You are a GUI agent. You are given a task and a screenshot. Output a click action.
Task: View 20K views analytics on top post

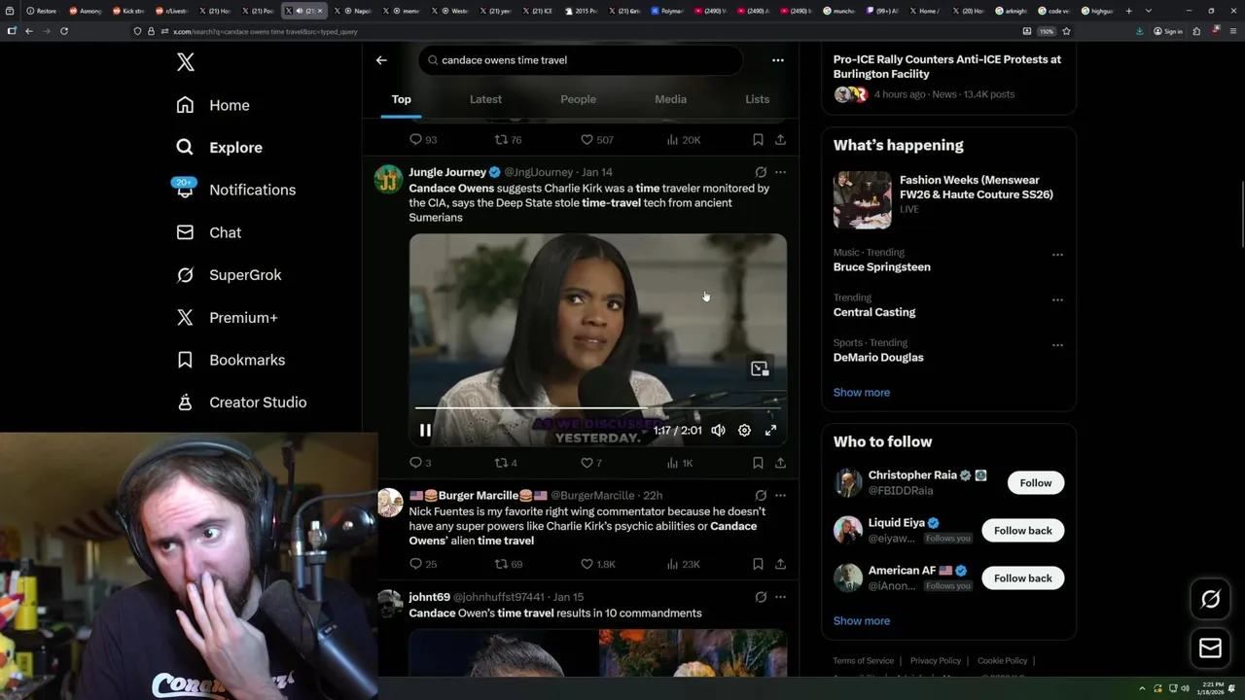tap(684, 140)
